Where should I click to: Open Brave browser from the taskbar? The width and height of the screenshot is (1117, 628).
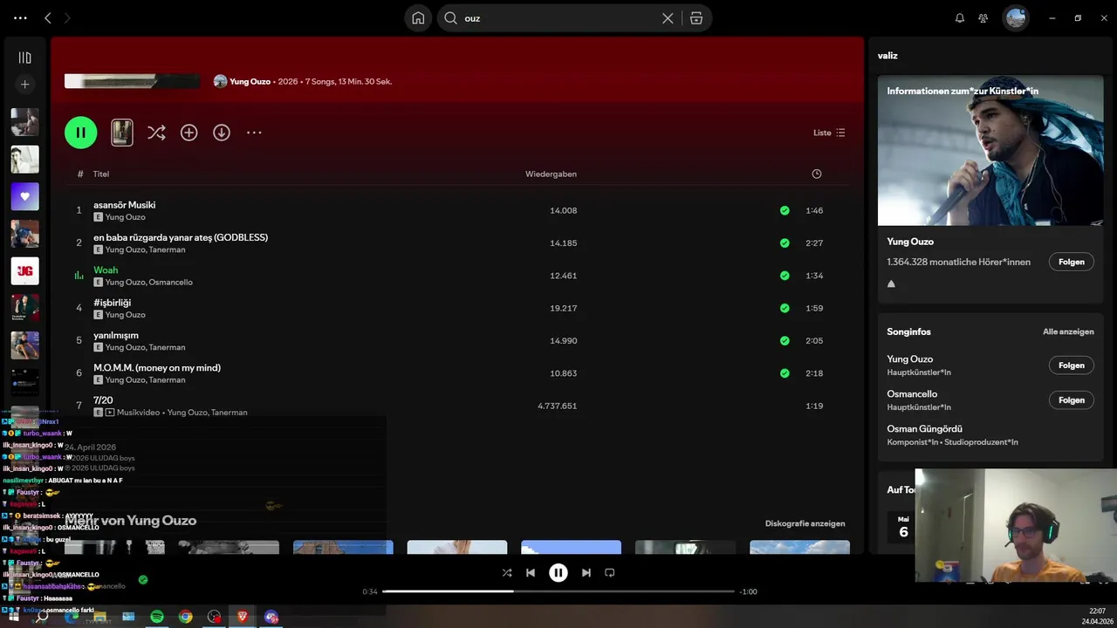pos(243,617)
